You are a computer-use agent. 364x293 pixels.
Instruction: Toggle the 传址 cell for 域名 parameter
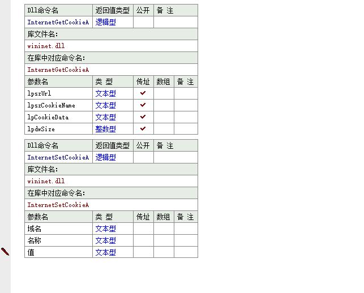(143, 229)
